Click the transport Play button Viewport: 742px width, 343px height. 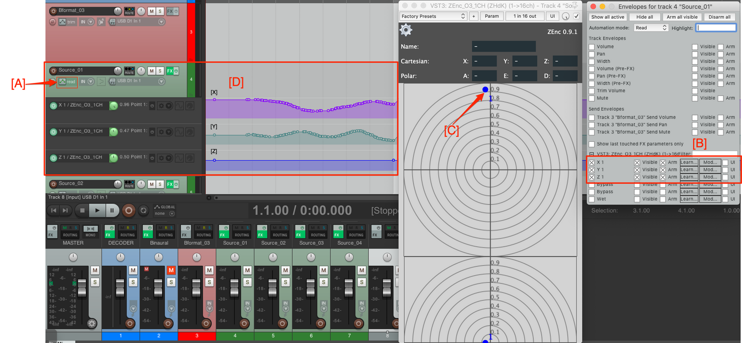pyautogui.click(x=97, y=210)
